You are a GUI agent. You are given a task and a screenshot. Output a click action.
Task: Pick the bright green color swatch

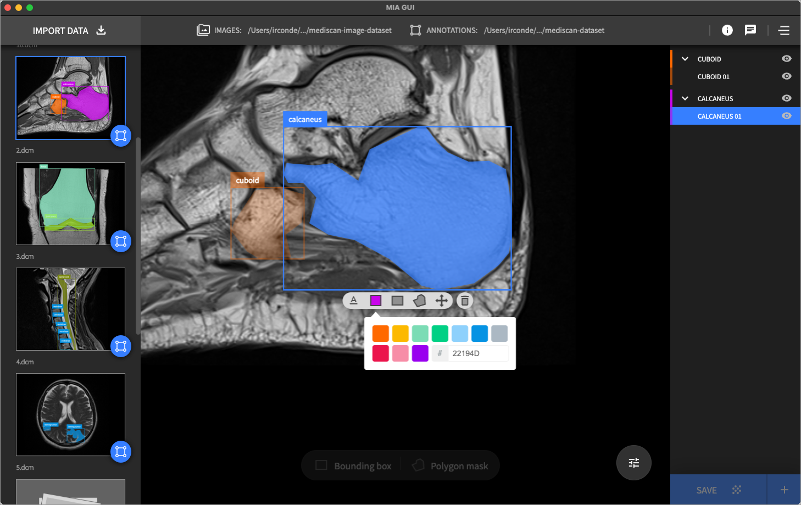click(440, 334)
